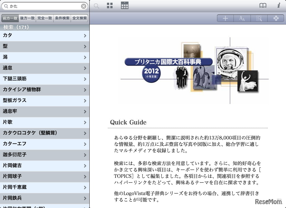
Task: Select the 片岡球子 result
Action: 45,177
